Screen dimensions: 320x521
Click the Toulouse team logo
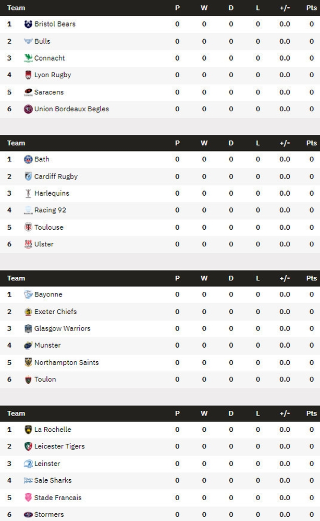pyautogui.click(x=28, y=227)
